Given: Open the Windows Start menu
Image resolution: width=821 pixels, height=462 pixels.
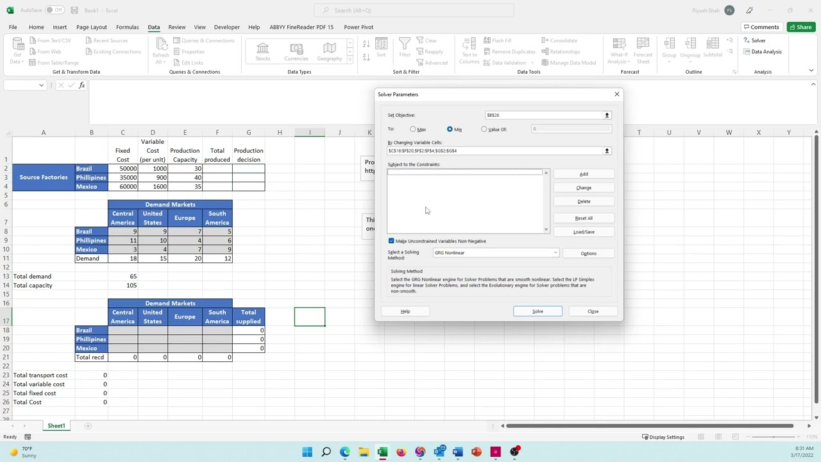Looking at the screenshot, I should 307,452.
